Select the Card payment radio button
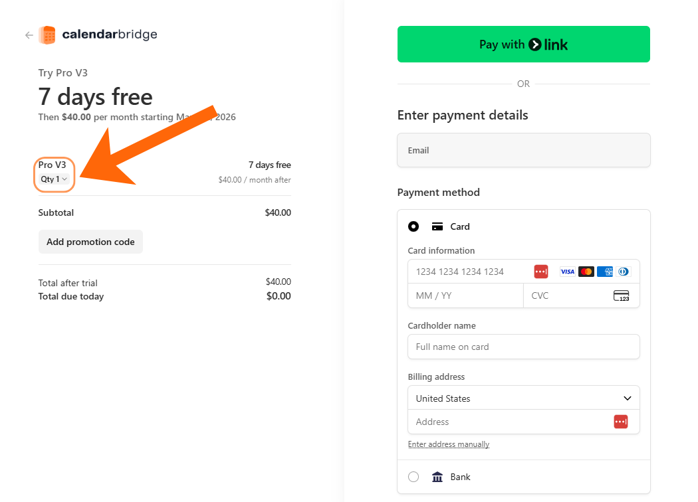Viewport: 698px width, 502px height. (x=413, y=227)
